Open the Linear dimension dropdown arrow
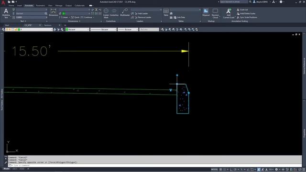306x172 pixels. coord(69,17)
